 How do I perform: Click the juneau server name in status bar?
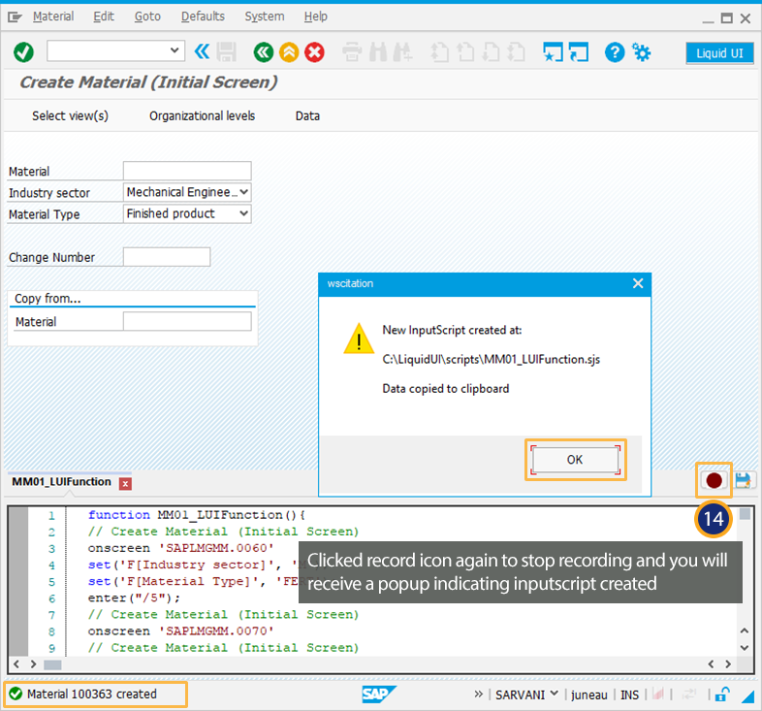click(589, 695)
